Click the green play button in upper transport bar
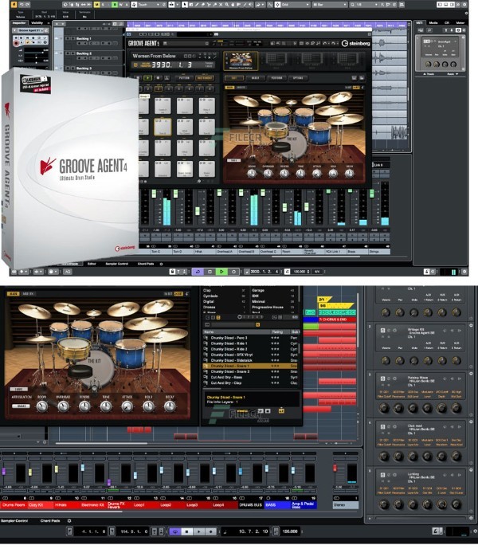The height and width of the screenshot is (553, 478). point(221,271)
